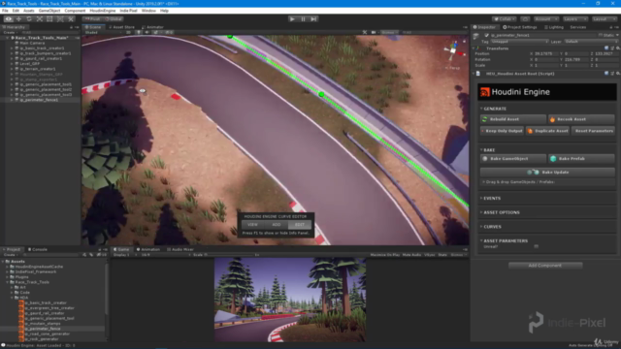Expand the CURVES section
This screenshot has width=621, height=349.
[492, 227]
